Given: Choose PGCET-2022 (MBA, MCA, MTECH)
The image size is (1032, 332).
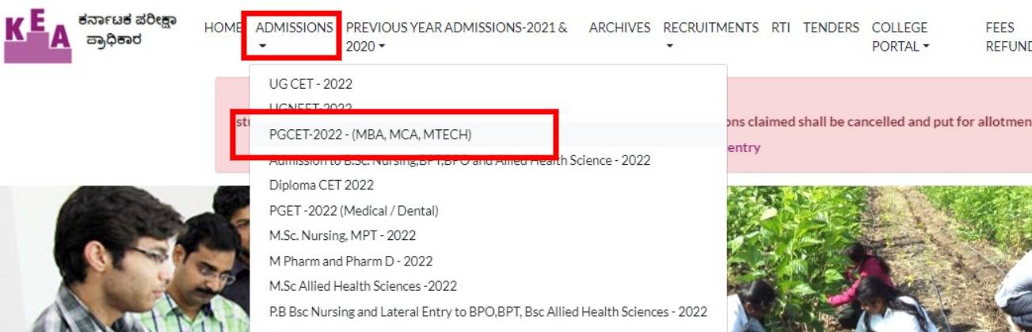Looking at the screenshot, I should point(370,135).
